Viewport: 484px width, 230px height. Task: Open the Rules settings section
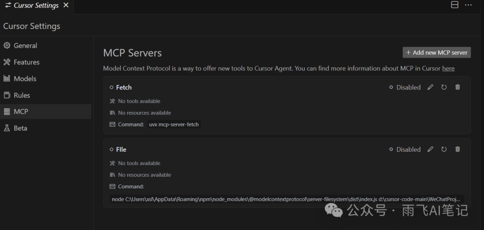point(46,95)
